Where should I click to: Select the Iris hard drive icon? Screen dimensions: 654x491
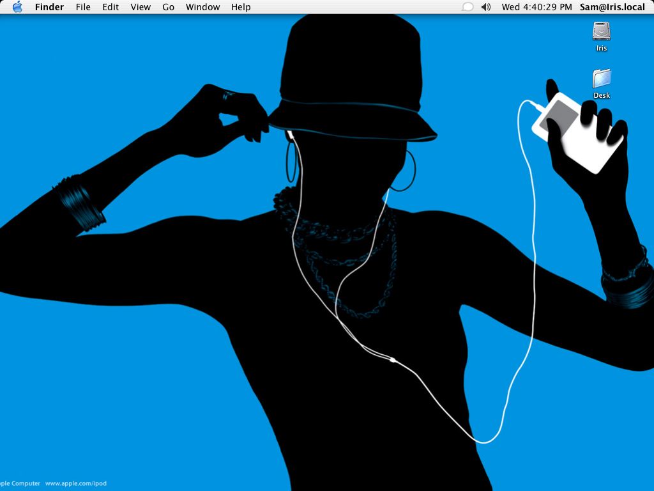pyautogui.click(x=602, y=31)
